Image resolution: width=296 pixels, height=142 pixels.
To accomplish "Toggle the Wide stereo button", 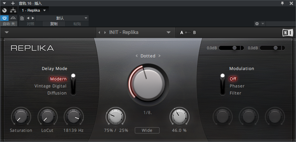I will coord(147,130).
